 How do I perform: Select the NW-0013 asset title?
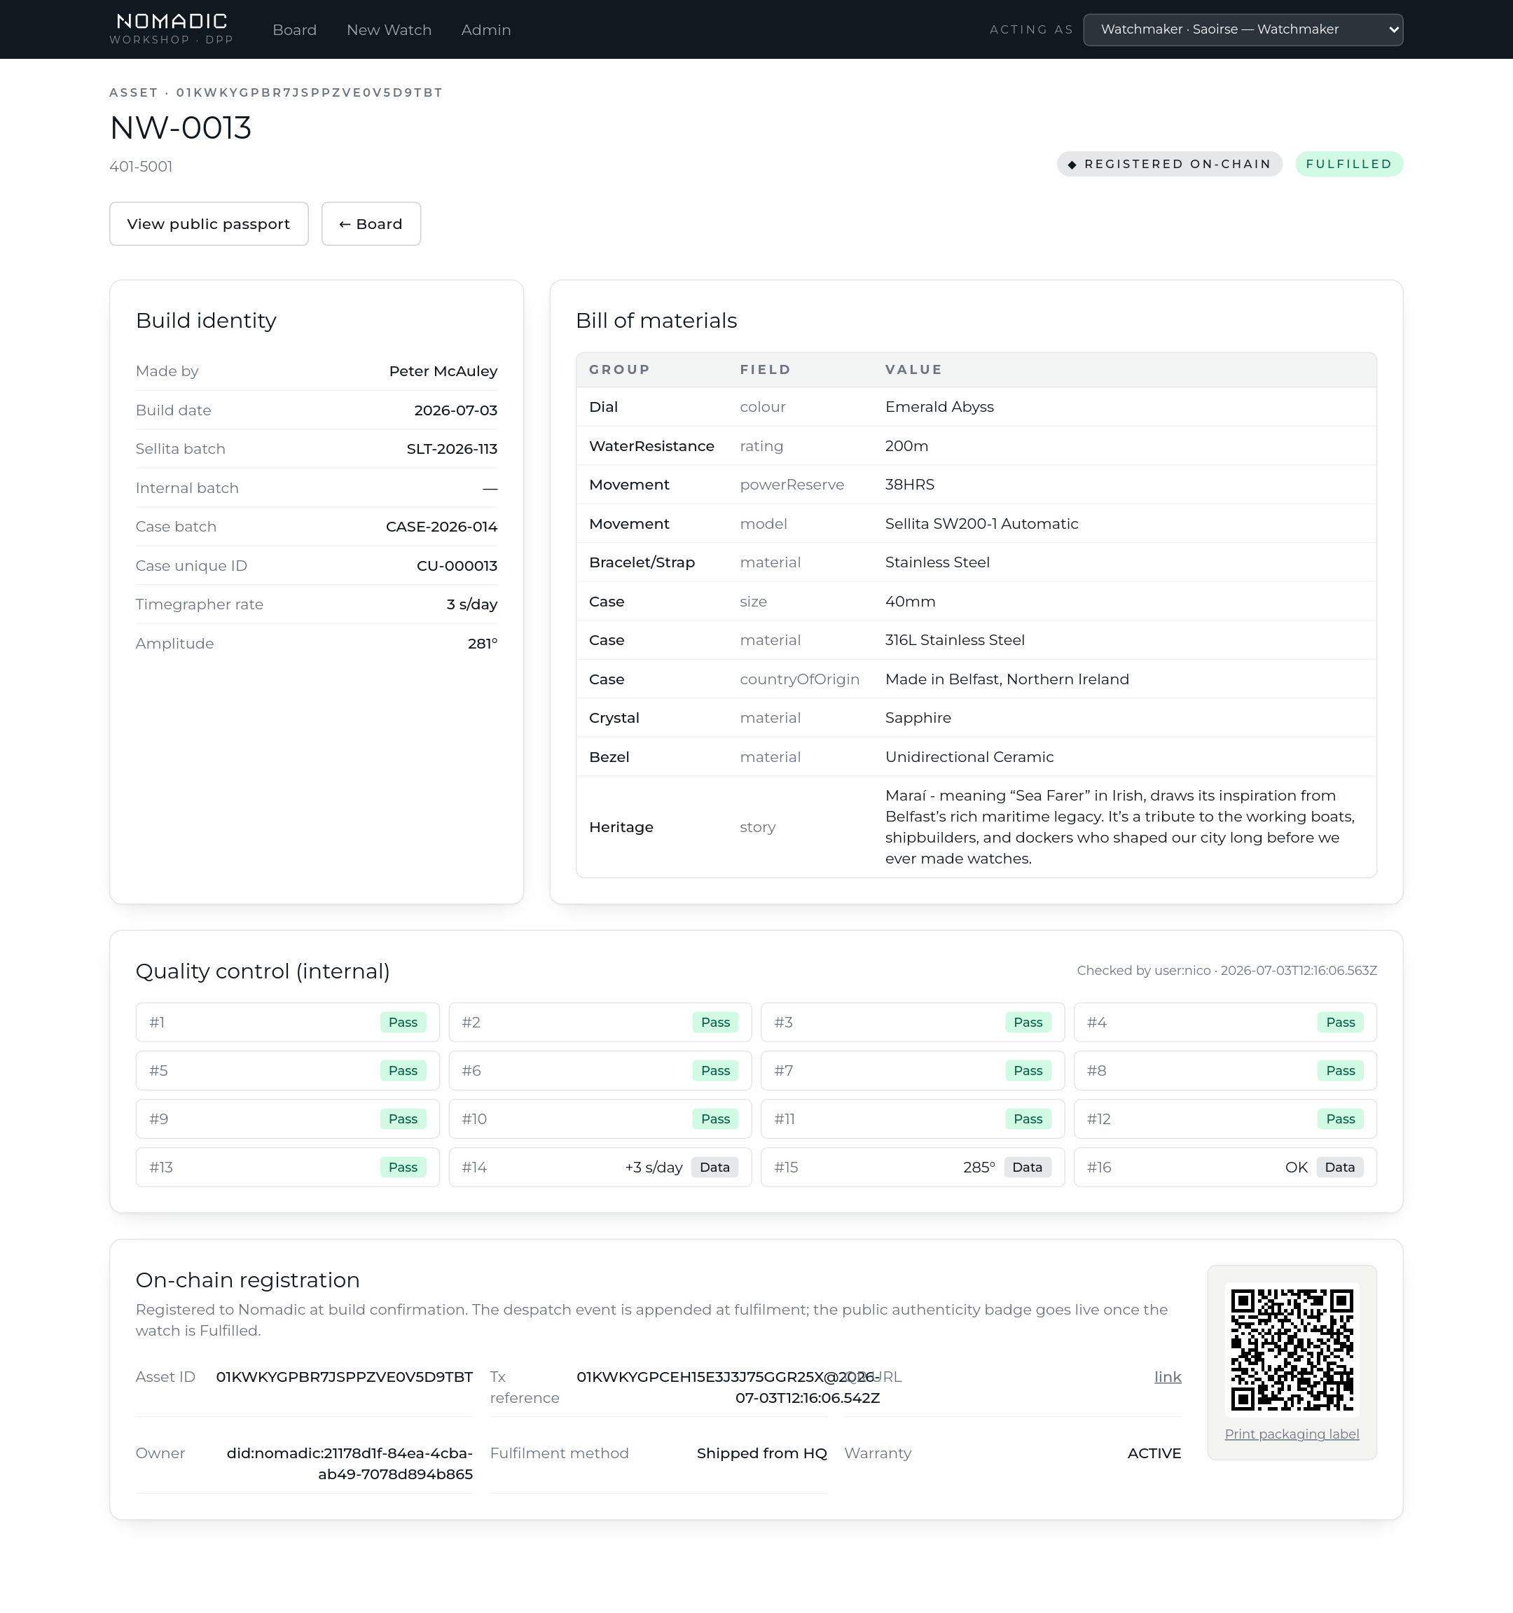pos(181,127)
